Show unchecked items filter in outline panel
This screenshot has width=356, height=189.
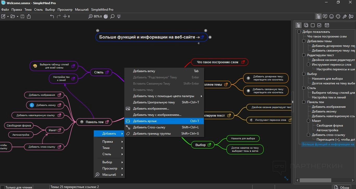click(x=313, y=25)
